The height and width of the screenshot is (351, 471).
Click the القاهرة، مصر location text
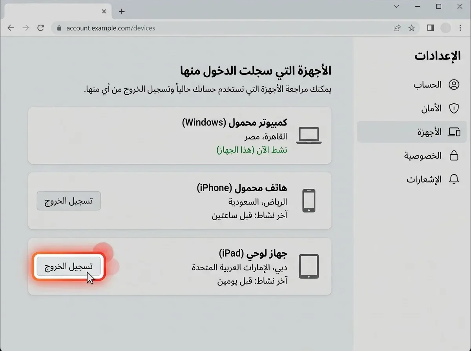(x=265, y=136)
